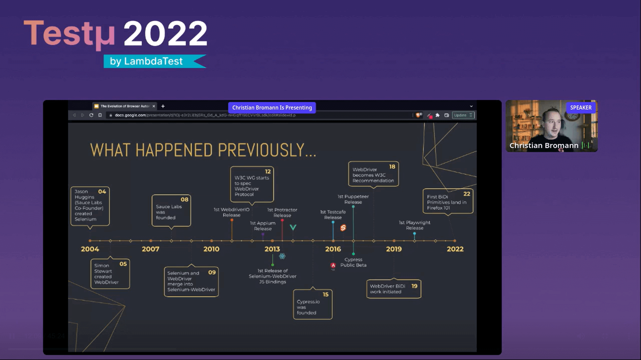Click the 2016 timeline marker
Image resolution: width=641 pixels, height=360 pixels.
coord(333,249)
